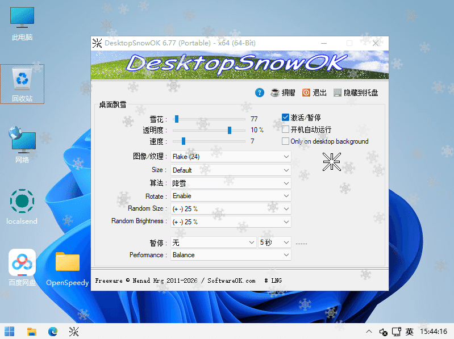The width and height of the screenshot is (454, 339).
Task: Select the localsend desktop icon
Action: 22,207
